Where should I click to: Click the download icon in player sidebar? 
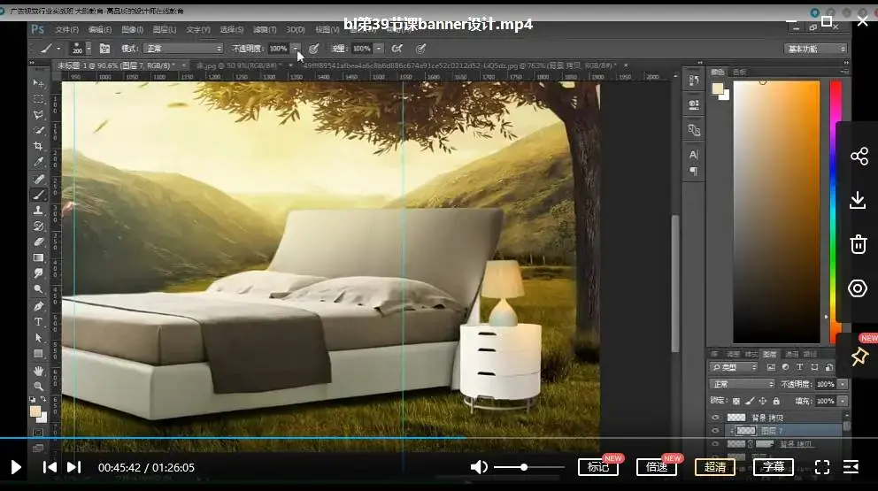858,201
